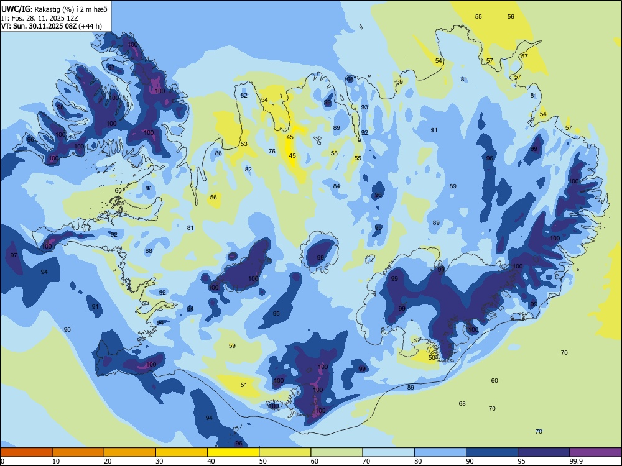The image size is (622, 466).
Task: Click the 40–50 bright yellow legend swatch
Action: pyautogui.click(x=233, y=452)
